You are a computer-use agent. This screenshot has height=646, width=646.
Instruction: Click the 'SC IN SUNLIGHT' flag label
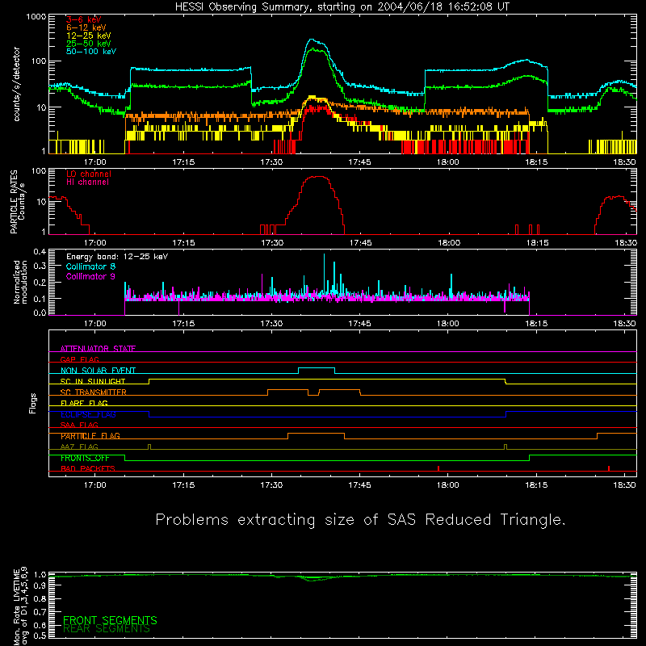93,381
